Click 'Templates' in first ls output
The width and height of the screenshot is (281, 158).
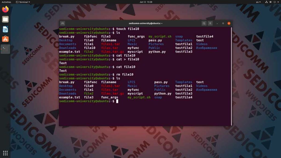tap(184, 40)
